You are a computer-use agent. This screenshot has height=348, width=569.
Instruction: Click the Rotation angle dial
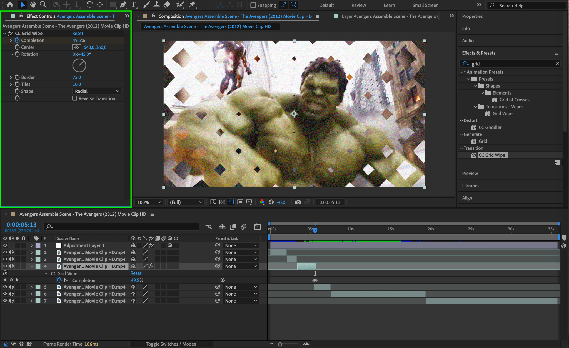coord(79,65)
